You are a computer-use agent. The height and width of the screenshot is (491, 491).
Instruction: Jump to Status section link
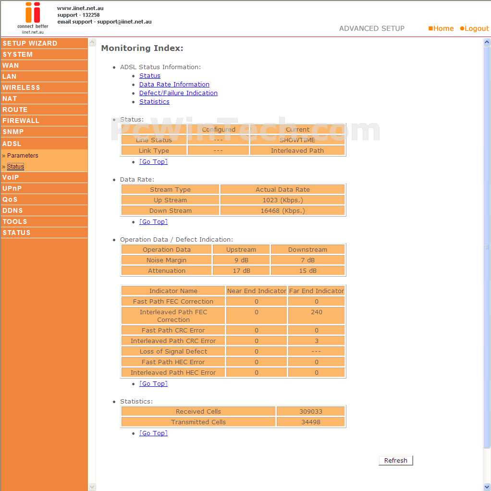(150, 76)
